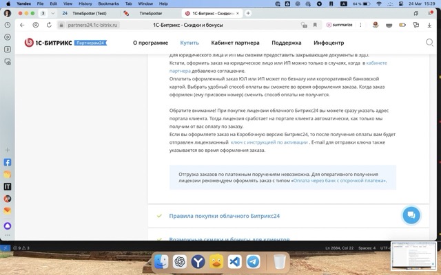The image size is (441, 275).
Task: Click the Finder icon in the Dock
Action: (x=161, y=262)
